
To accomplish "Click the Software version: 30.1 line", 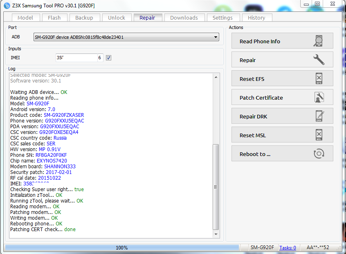I will pyautogui.click(x=36, y=80).
